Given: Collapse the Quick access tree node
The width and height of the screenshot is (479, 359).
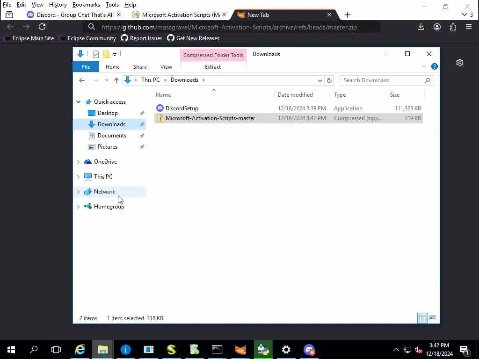Looking at the screenshot, I should 79,101.
